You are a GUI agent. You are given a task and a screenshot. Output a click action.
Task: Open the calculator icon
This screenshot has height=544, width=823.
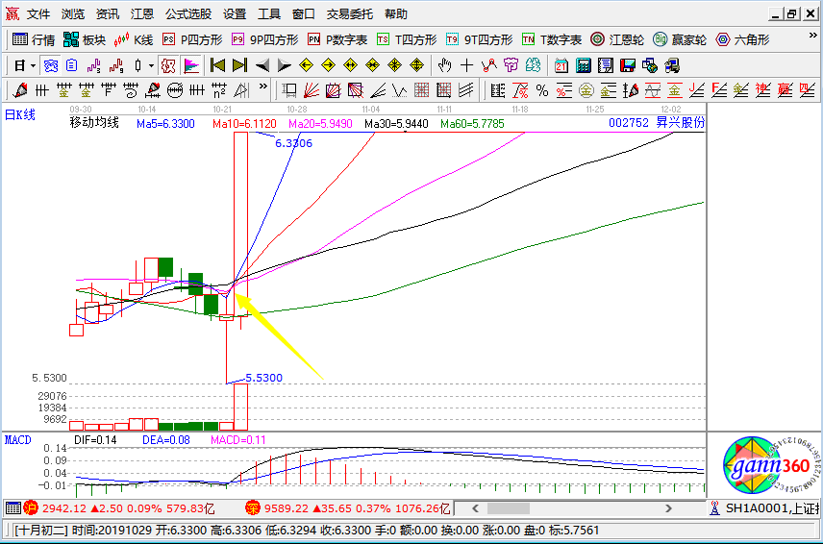coord(584,65)
